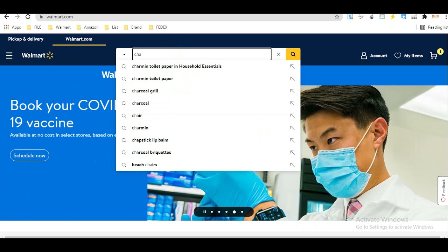Open the Reading list
448x252 pixels.
(434, 27)
